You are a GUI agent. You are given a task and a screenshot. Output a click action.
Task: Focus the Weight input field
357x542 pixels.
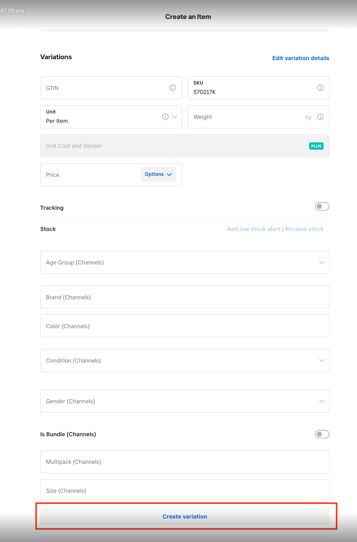[258, 117]
